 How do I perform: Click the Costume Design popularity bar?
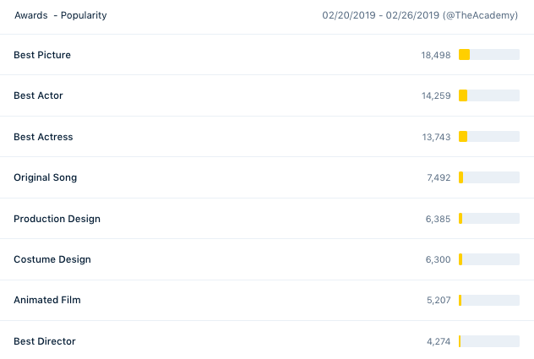pyautogui.click(x=489, y=259)
